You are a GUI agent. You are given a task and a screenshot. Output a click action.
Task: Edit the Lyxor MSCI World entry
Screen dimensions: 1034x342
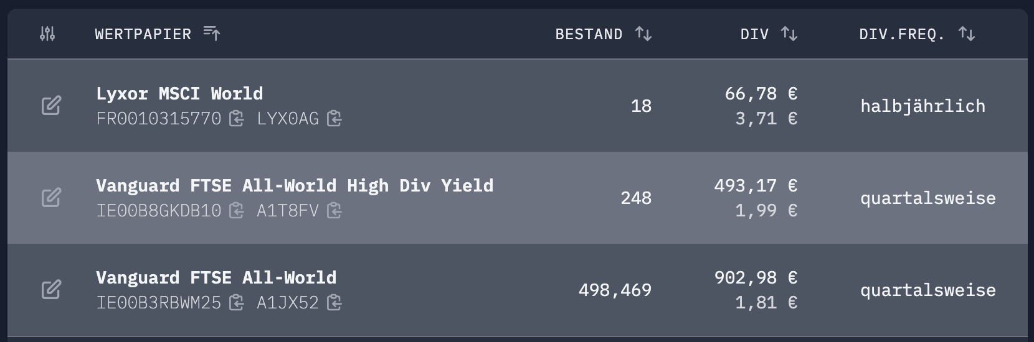51,106
